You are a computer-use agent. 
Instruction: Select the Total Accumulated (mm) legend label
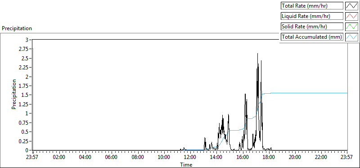(x=312, y=37)
